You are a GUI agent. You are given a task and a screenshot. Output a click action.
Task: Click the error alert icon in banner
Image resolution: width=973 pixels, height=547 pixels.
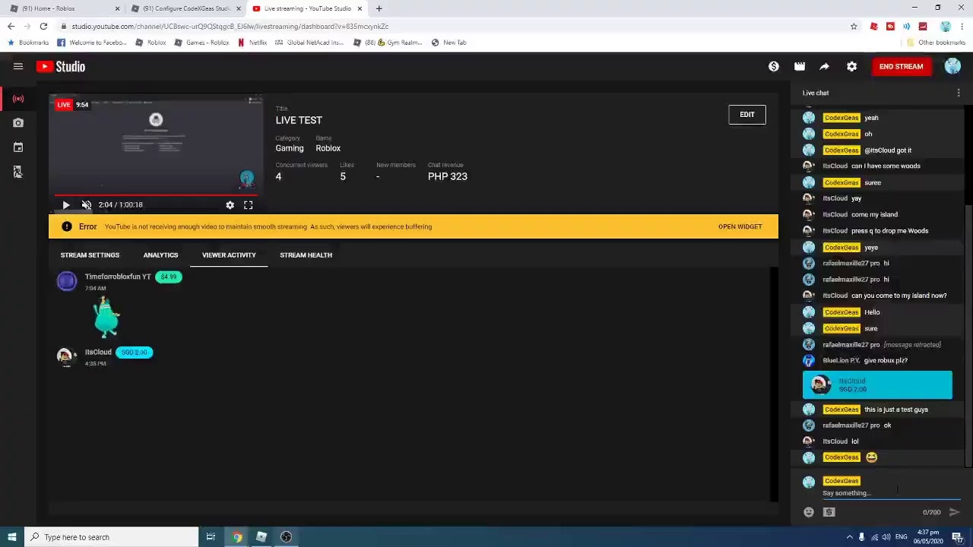pos(67,227)
